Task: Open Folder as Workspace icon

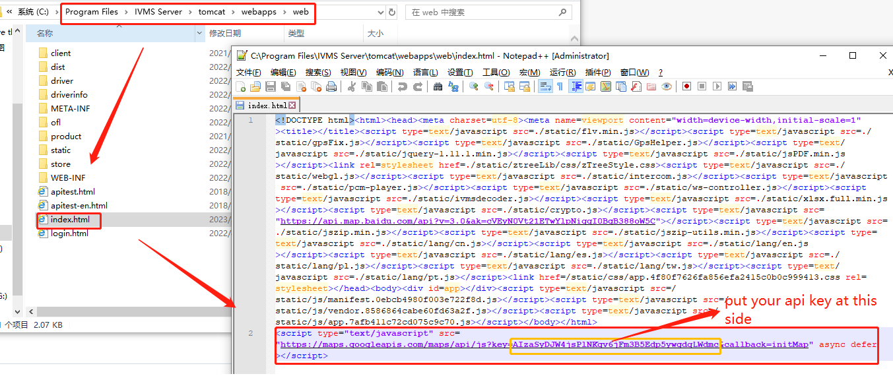Action: (x=651, y=86)
